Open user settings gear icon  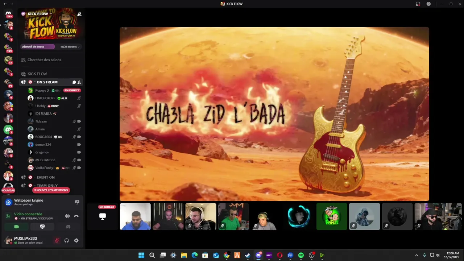[76, 240]
